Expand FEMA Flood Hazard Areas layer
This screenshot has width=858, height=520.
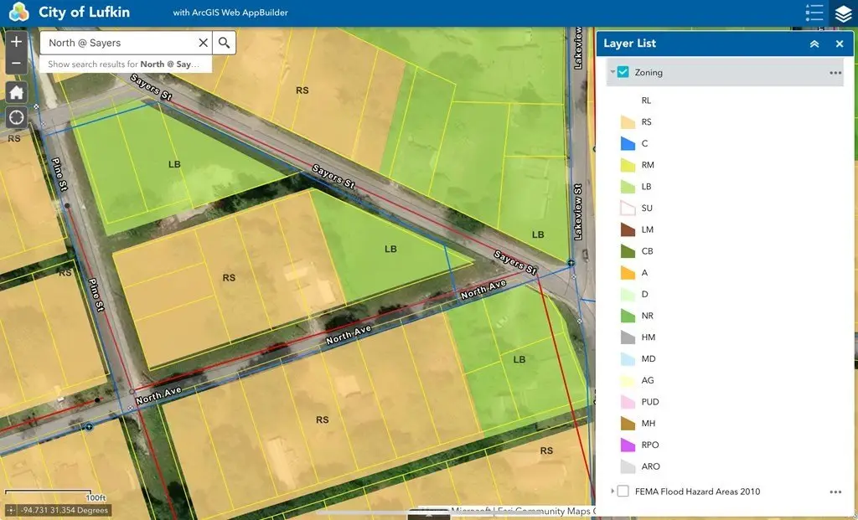612,492
